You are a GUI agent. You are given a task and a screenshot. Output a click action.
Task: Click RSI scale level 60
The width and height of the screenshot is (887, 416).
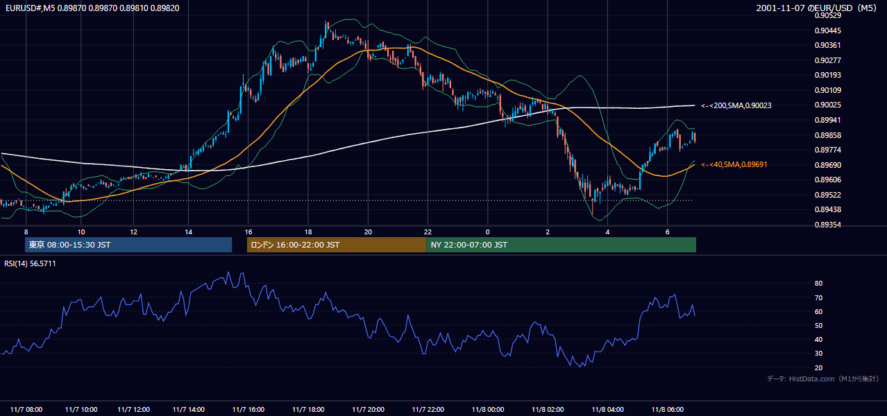tap(818, 312)
